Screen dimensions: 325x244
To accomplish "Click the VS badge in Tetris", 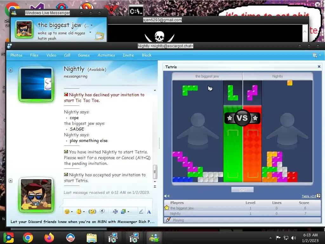I will click(x=242, y=118).
